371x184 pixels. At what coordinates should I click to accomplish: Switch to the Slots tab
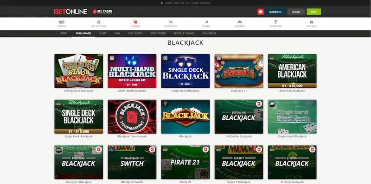click(103, 33)
